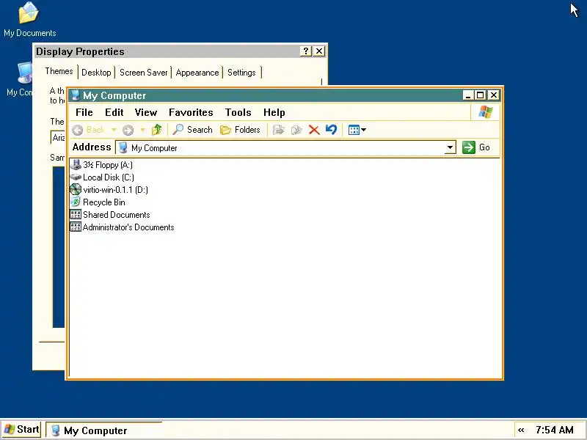Image resolution: width=587 pixels, height=440 pixels.
Task: Select the Local Disk (C:) drive icon
Action: click(x=76, y=177)
